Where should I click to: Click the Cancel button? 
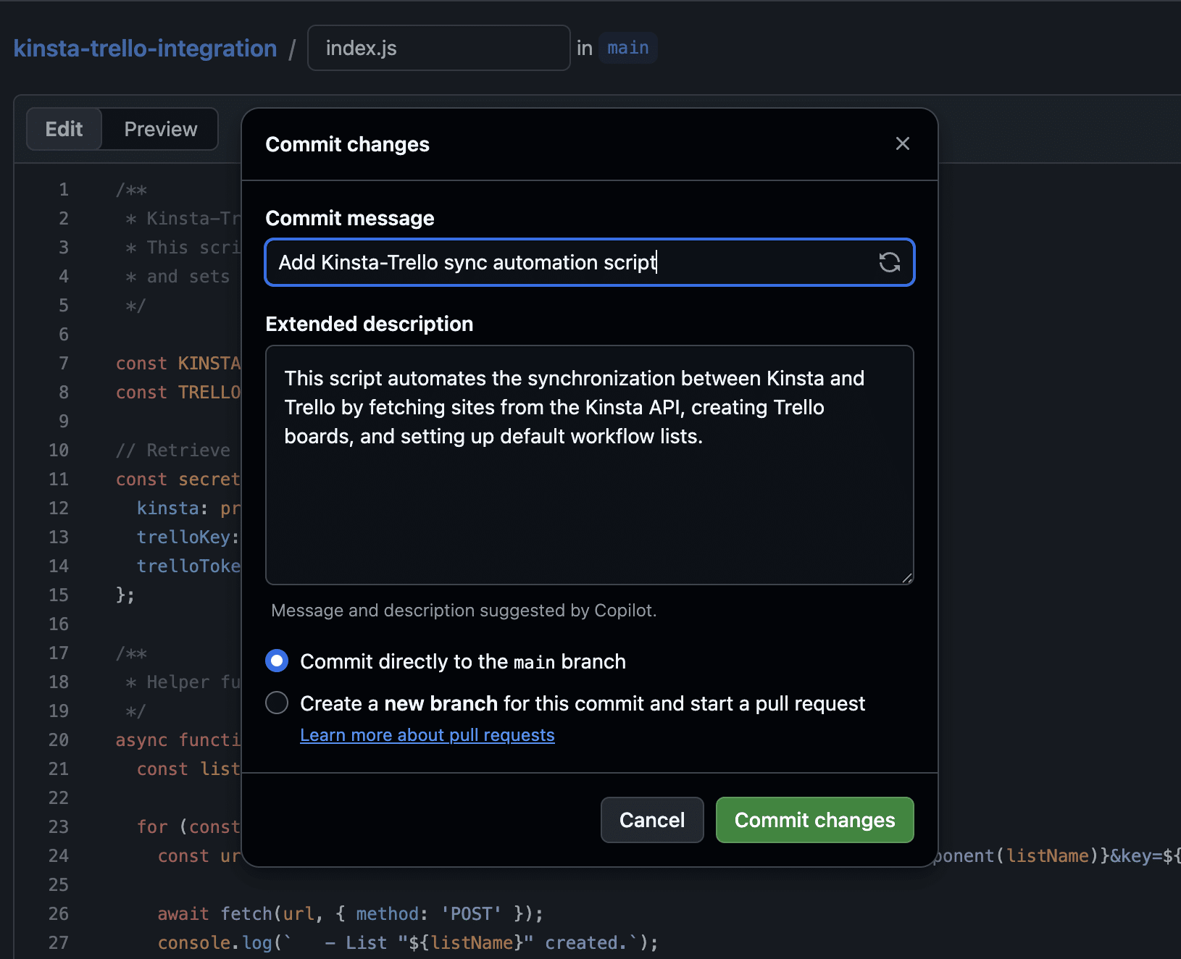coord(651,819)
